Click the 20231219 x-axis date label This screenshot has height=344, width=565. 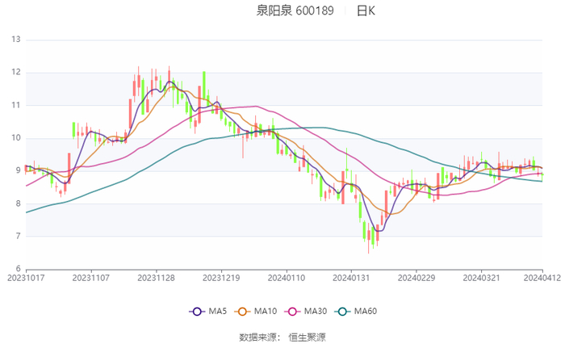(x=220, y=277)
